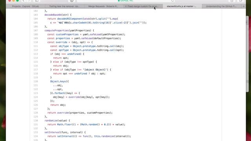Select line number 113
This screenshot has height=141, width=251.
[36, 54]
